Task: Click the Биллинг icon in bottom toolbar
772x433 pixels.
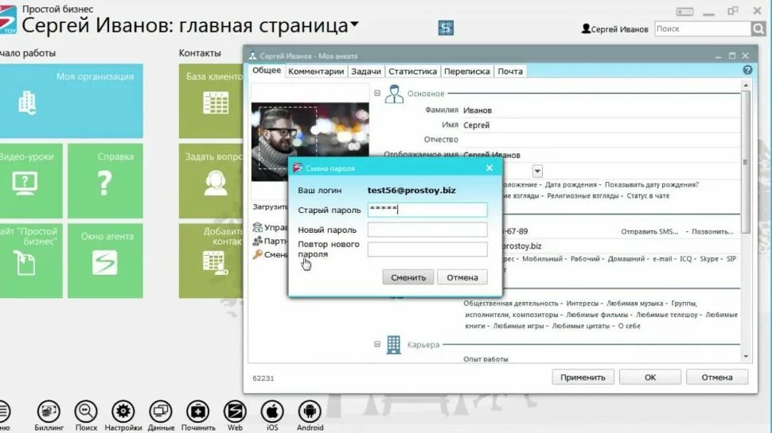Action: coord(49,412)
